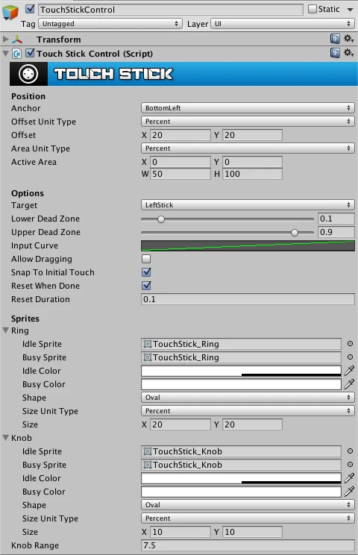
Task: Open the Offset Unit Type dropdown
Action: tap(248, 122)
